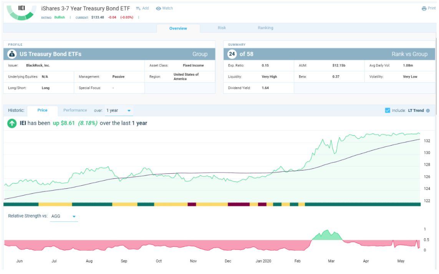Viewport: 439px width, 274px height.
Task: Switch Historic view to Performance
Action: coord(75,110)
